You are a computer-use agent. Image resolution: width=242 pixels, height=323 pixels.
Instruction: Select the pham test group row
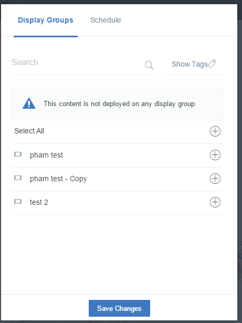coord(117,155)
